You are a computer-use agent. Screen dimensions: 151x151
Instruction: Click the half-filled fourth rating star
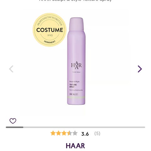pyautogui.click(x=70, y=133)
